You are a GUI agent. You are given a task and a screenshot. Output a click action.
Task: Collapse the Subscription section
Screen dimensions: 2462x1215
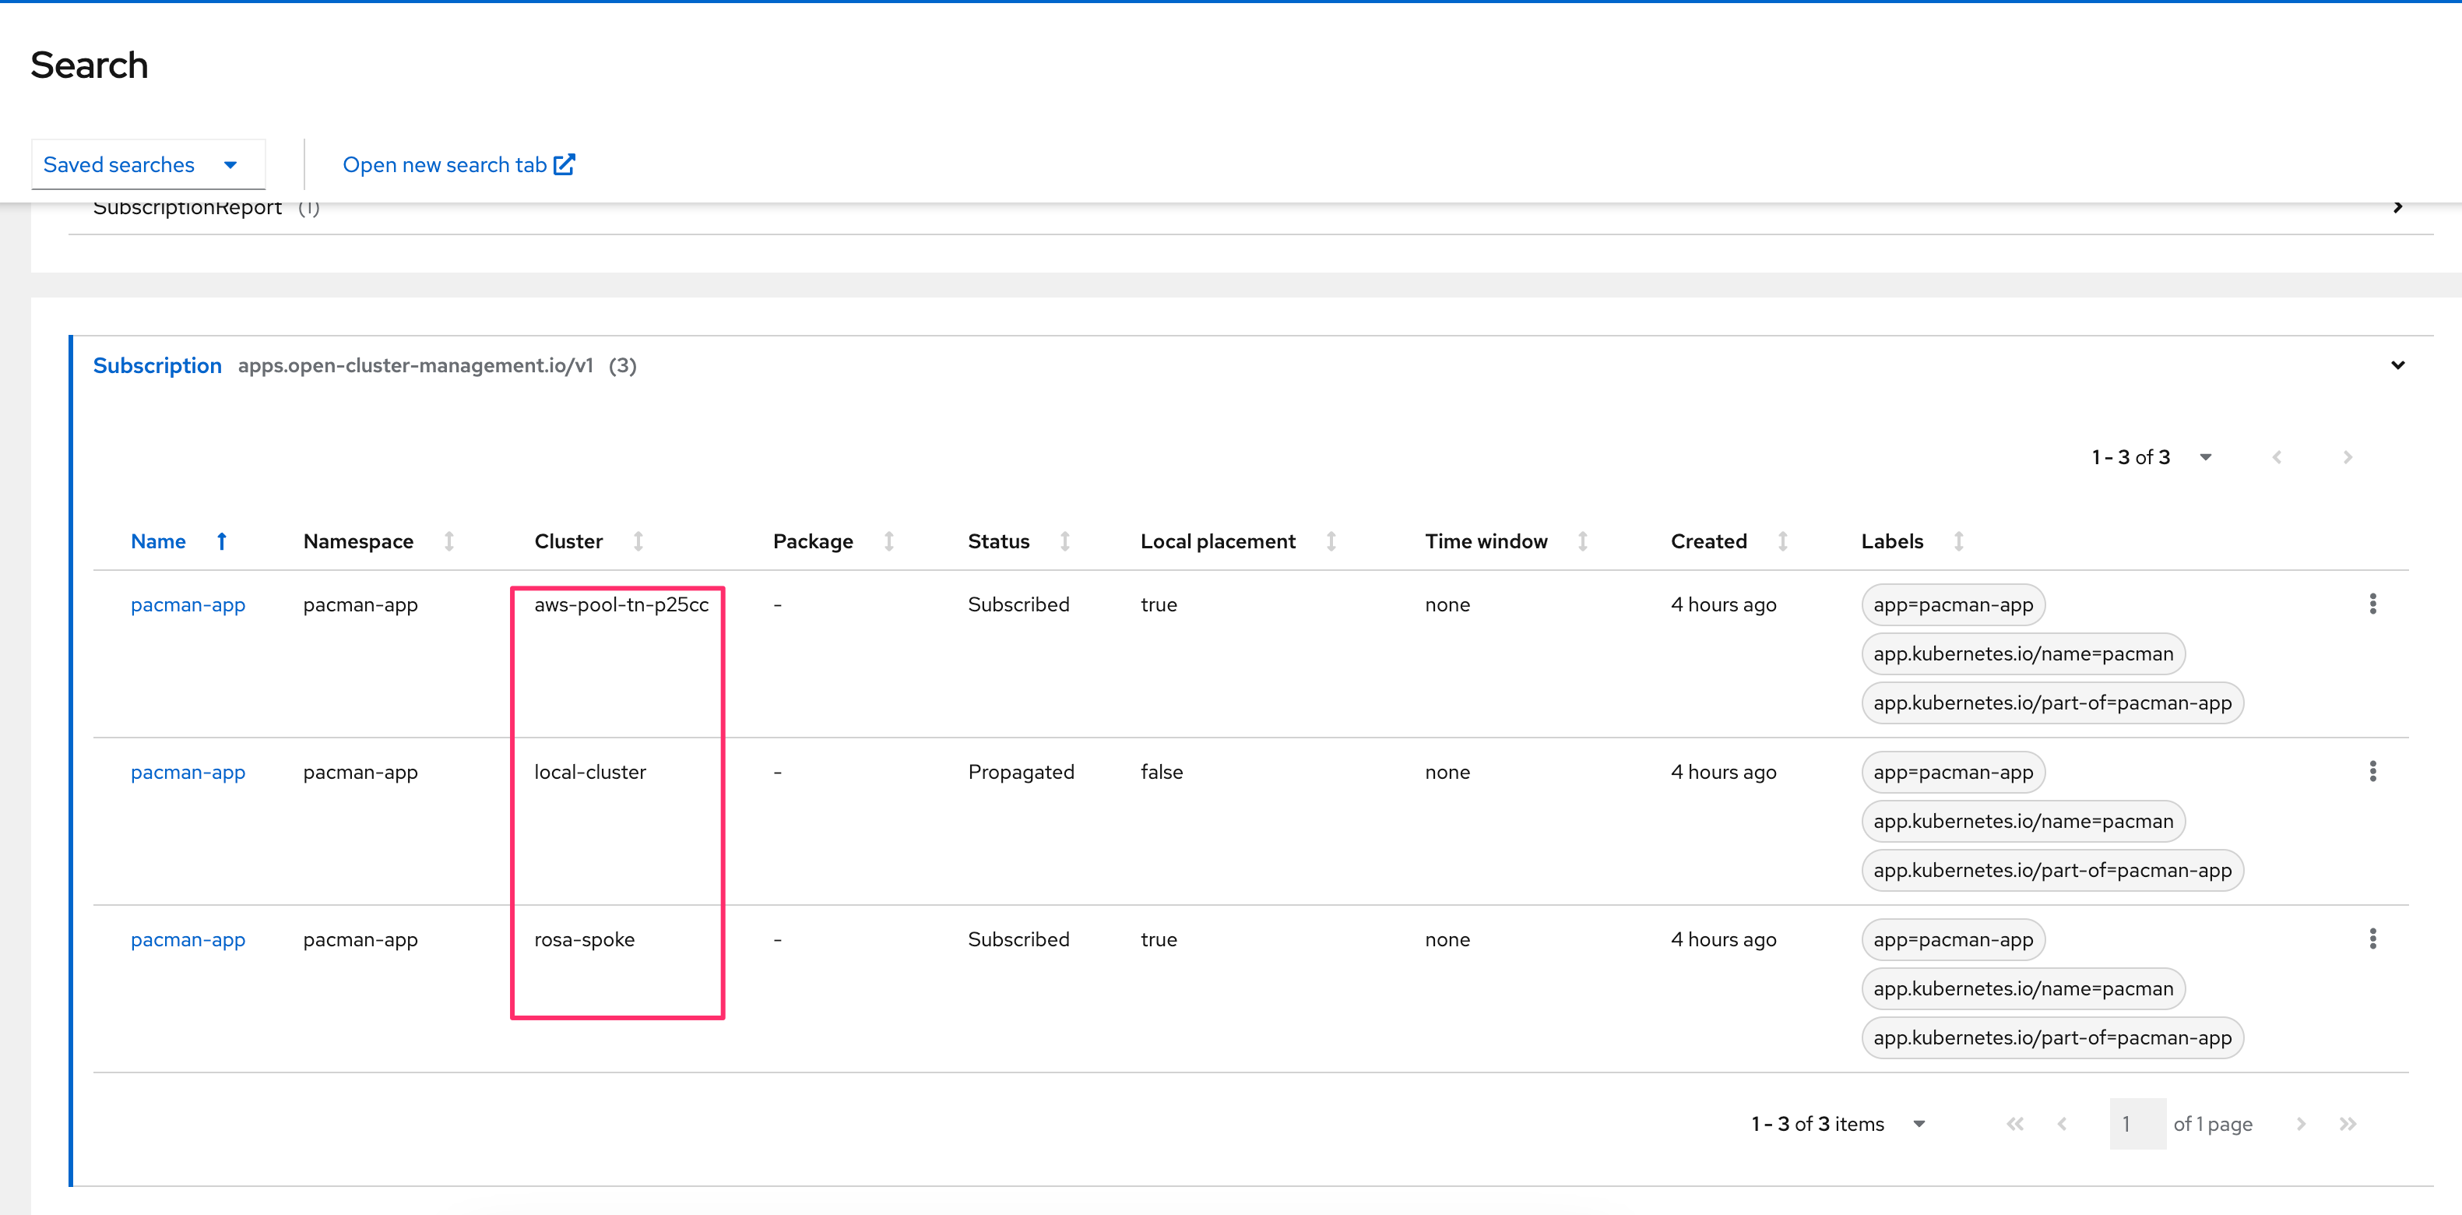click(2397, 365)
